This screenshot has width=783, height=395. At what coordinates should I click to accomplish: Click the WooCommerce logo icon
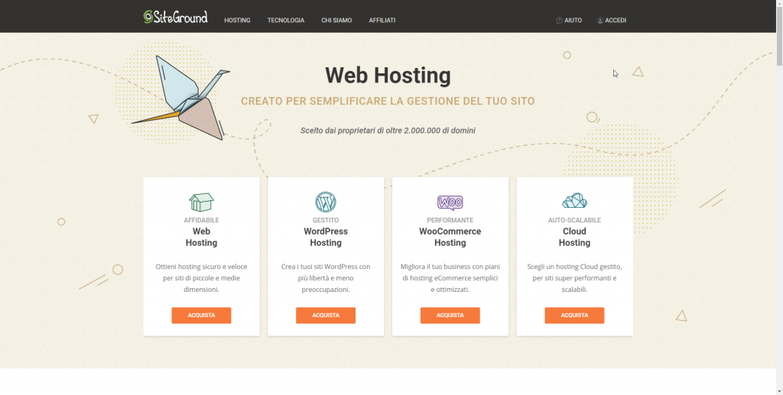450,202
